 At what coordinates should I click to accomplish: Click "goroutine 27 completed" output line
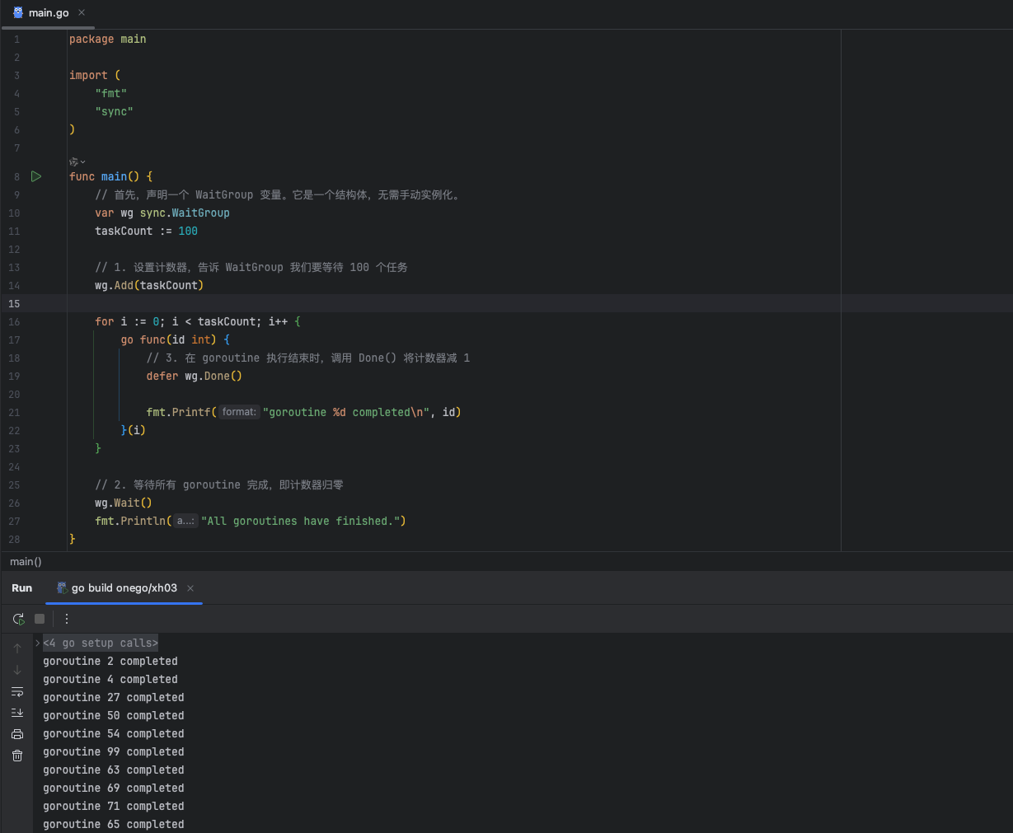114,697
